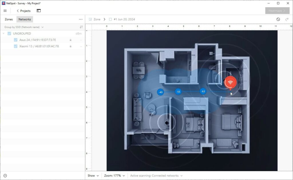This screenshot has height=180, width=293.
Task: Open the #1 Jun 20, 2024 snapshot
Action: click(x=124, y=19)
